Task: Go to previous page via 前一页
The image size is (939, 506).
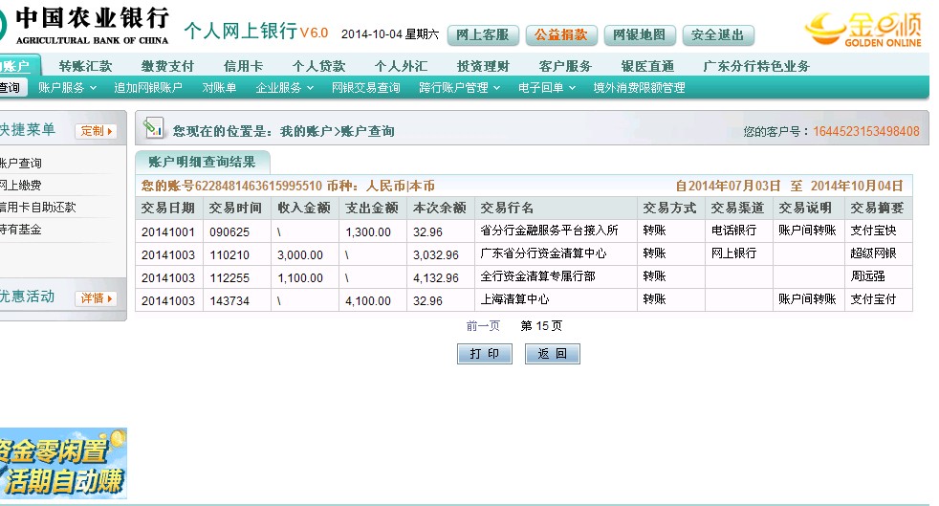Action: click(x=483, y=326)
